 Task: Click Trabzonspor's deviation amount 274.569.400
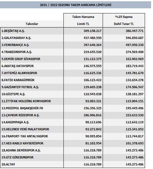(135, 52)
